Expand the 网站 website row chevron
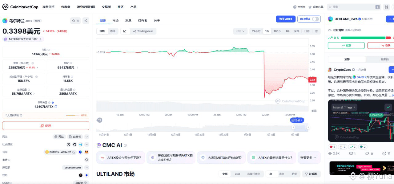Image resolution: width=394 pixels, height=184 pixels. click(x=87, y=137)
